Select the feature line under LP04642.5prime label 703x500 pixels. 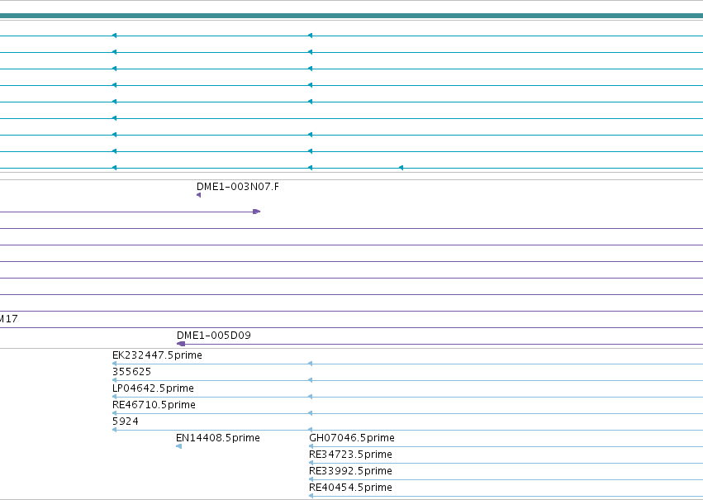coord(407,397)
